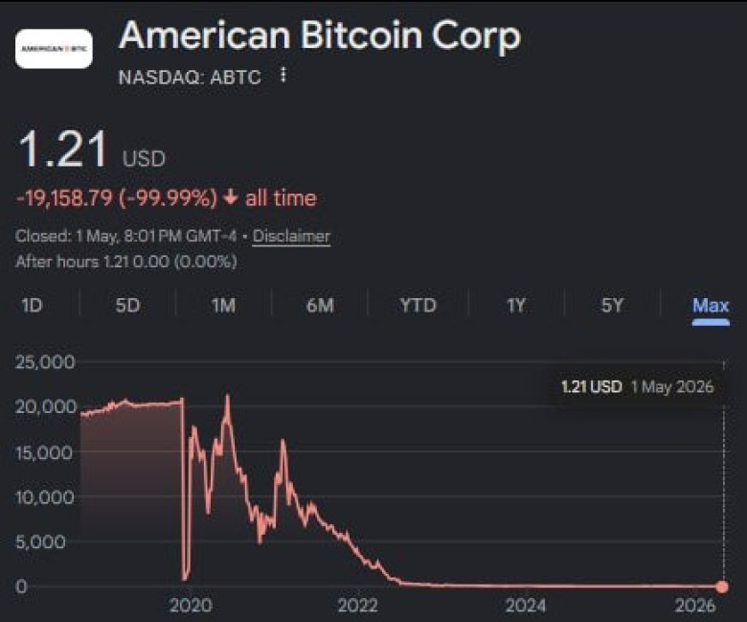
Task: Click the NASDAQ: ABTC ticker label
Action: [x=190, y=77]
